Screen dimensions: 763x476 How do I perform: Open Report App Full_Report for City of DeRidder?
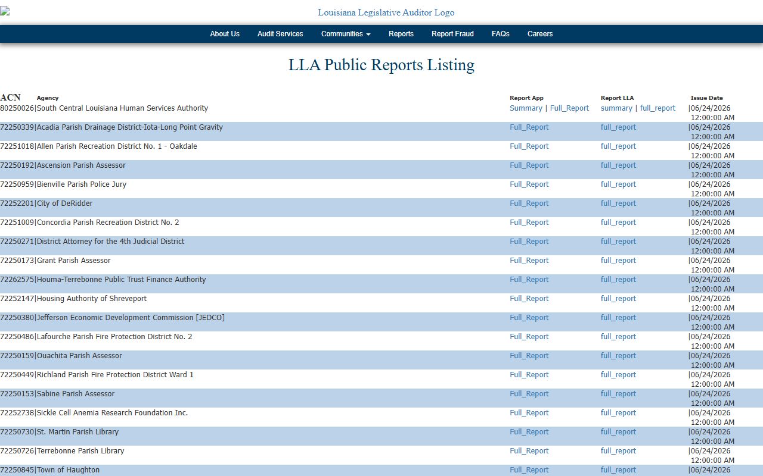click(529, 203)
